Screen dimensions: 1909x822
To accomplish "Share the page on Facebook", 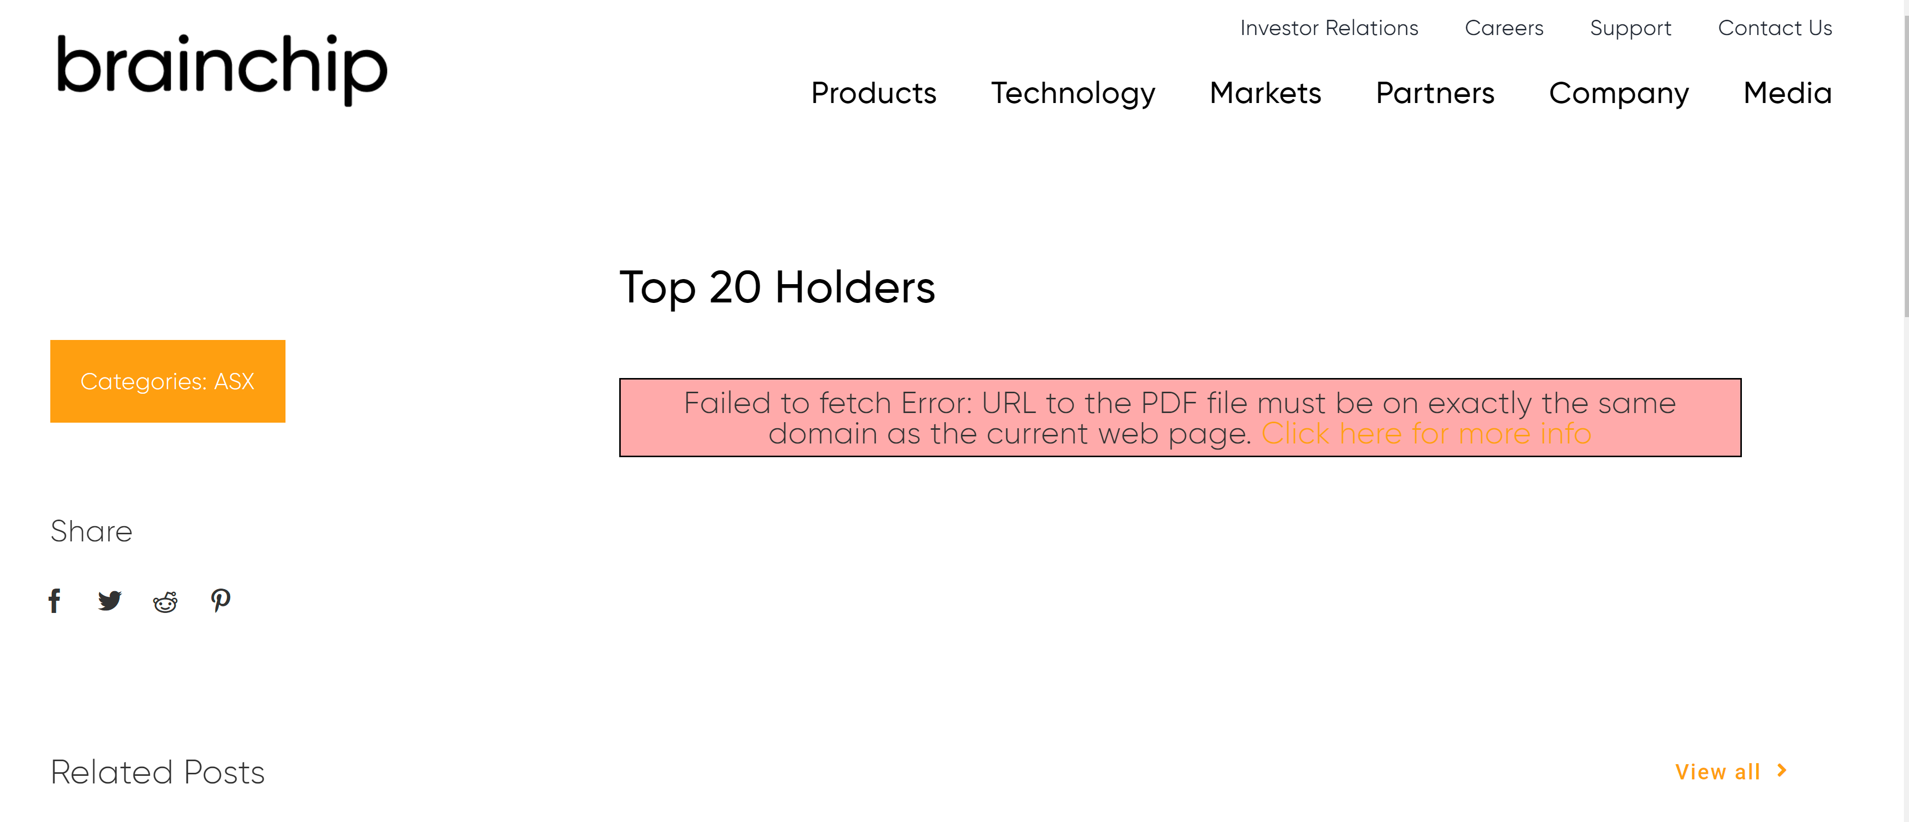I will click(x=54, y=601).
